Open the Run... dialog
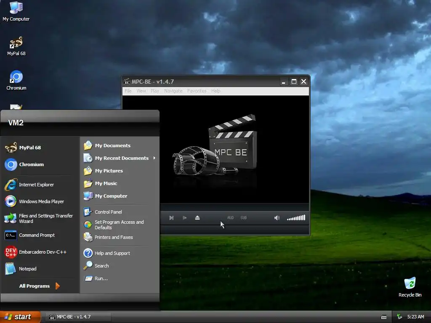431x323 pixels. [120, 278]
